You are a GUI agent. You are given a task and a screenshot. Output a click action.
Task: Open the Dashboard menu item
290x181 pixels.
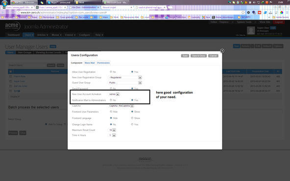tap(14, 35)
